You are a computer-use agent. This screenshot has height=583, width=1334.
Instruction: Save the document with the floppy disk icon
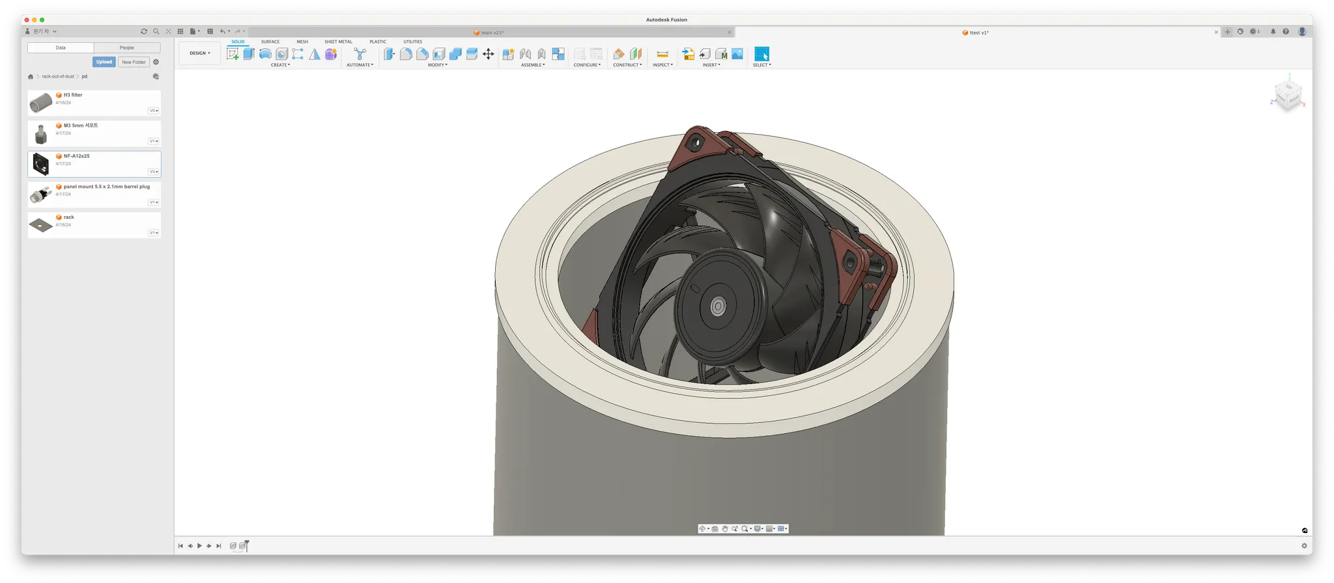click(x=210, y=31)
